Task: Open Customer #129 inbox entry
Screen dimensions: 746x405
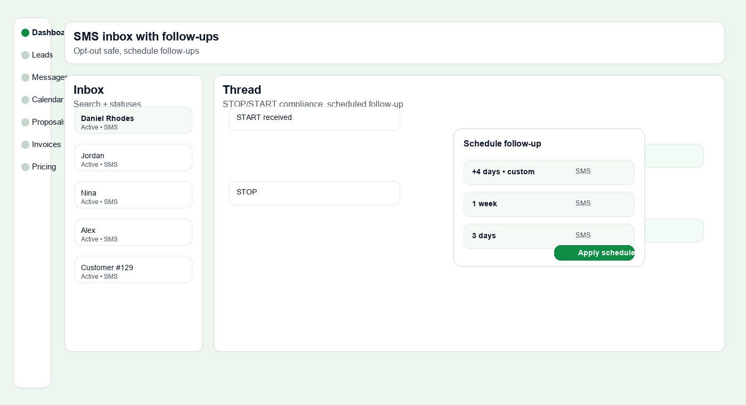Action: (133, 270)
